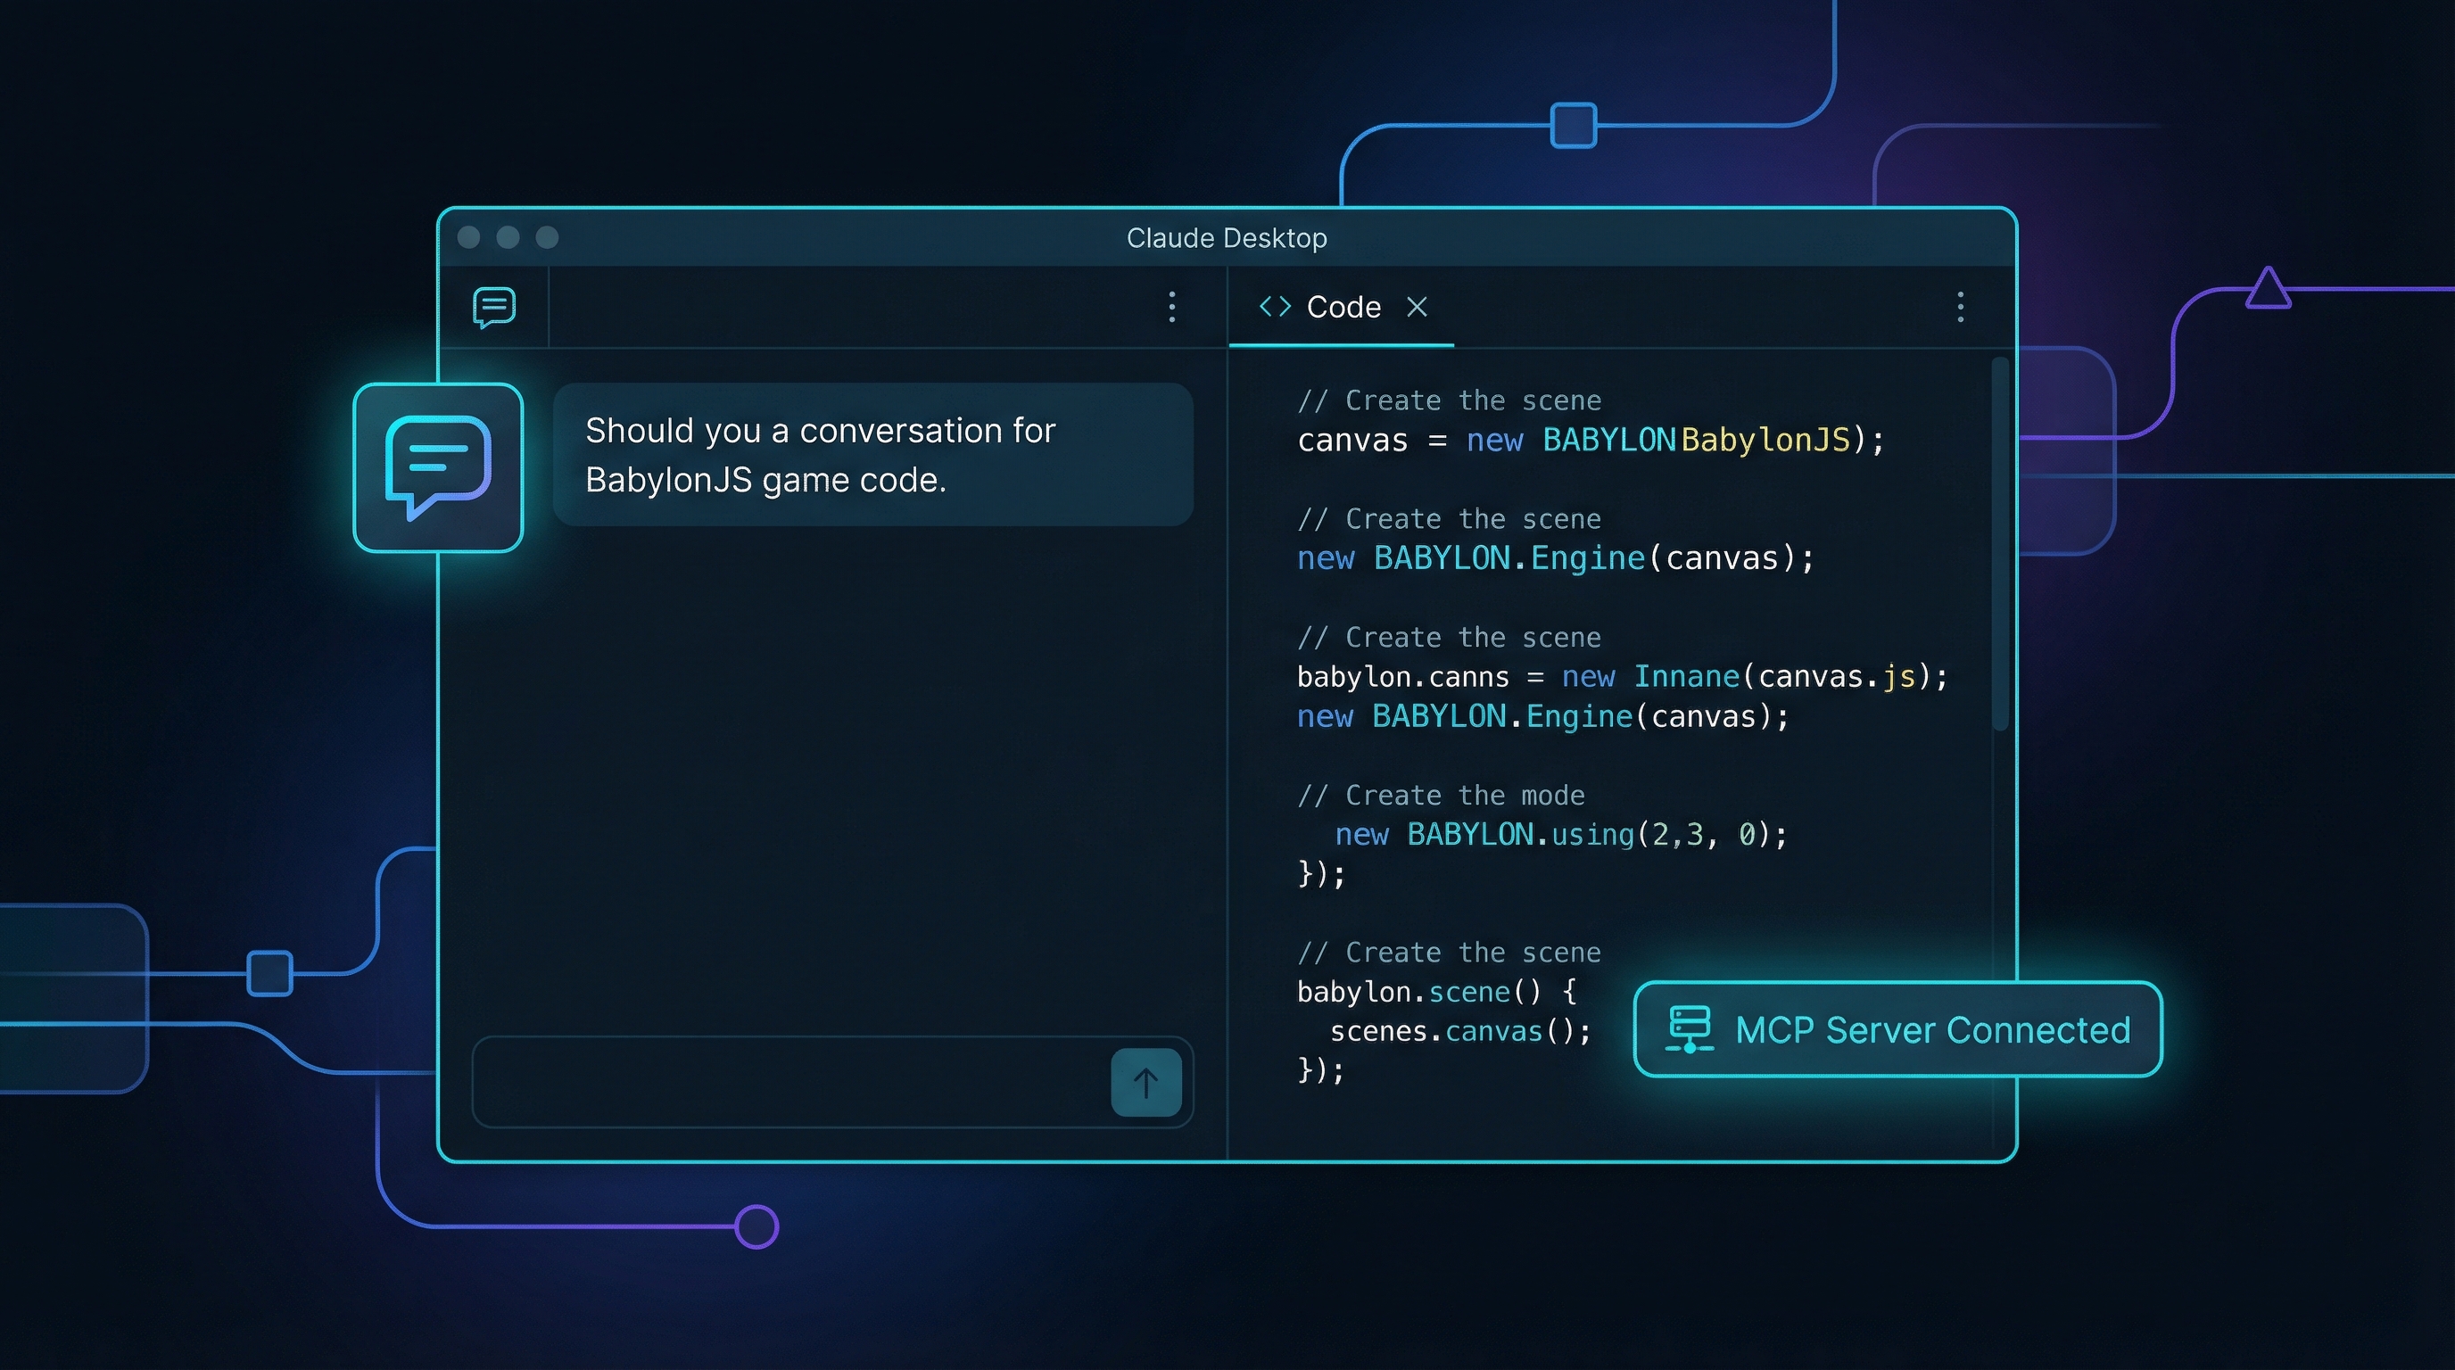Click the Claude Desktop title bar text
Viewport: 2455px width, 1370px height.
[x=1227, y=238]
